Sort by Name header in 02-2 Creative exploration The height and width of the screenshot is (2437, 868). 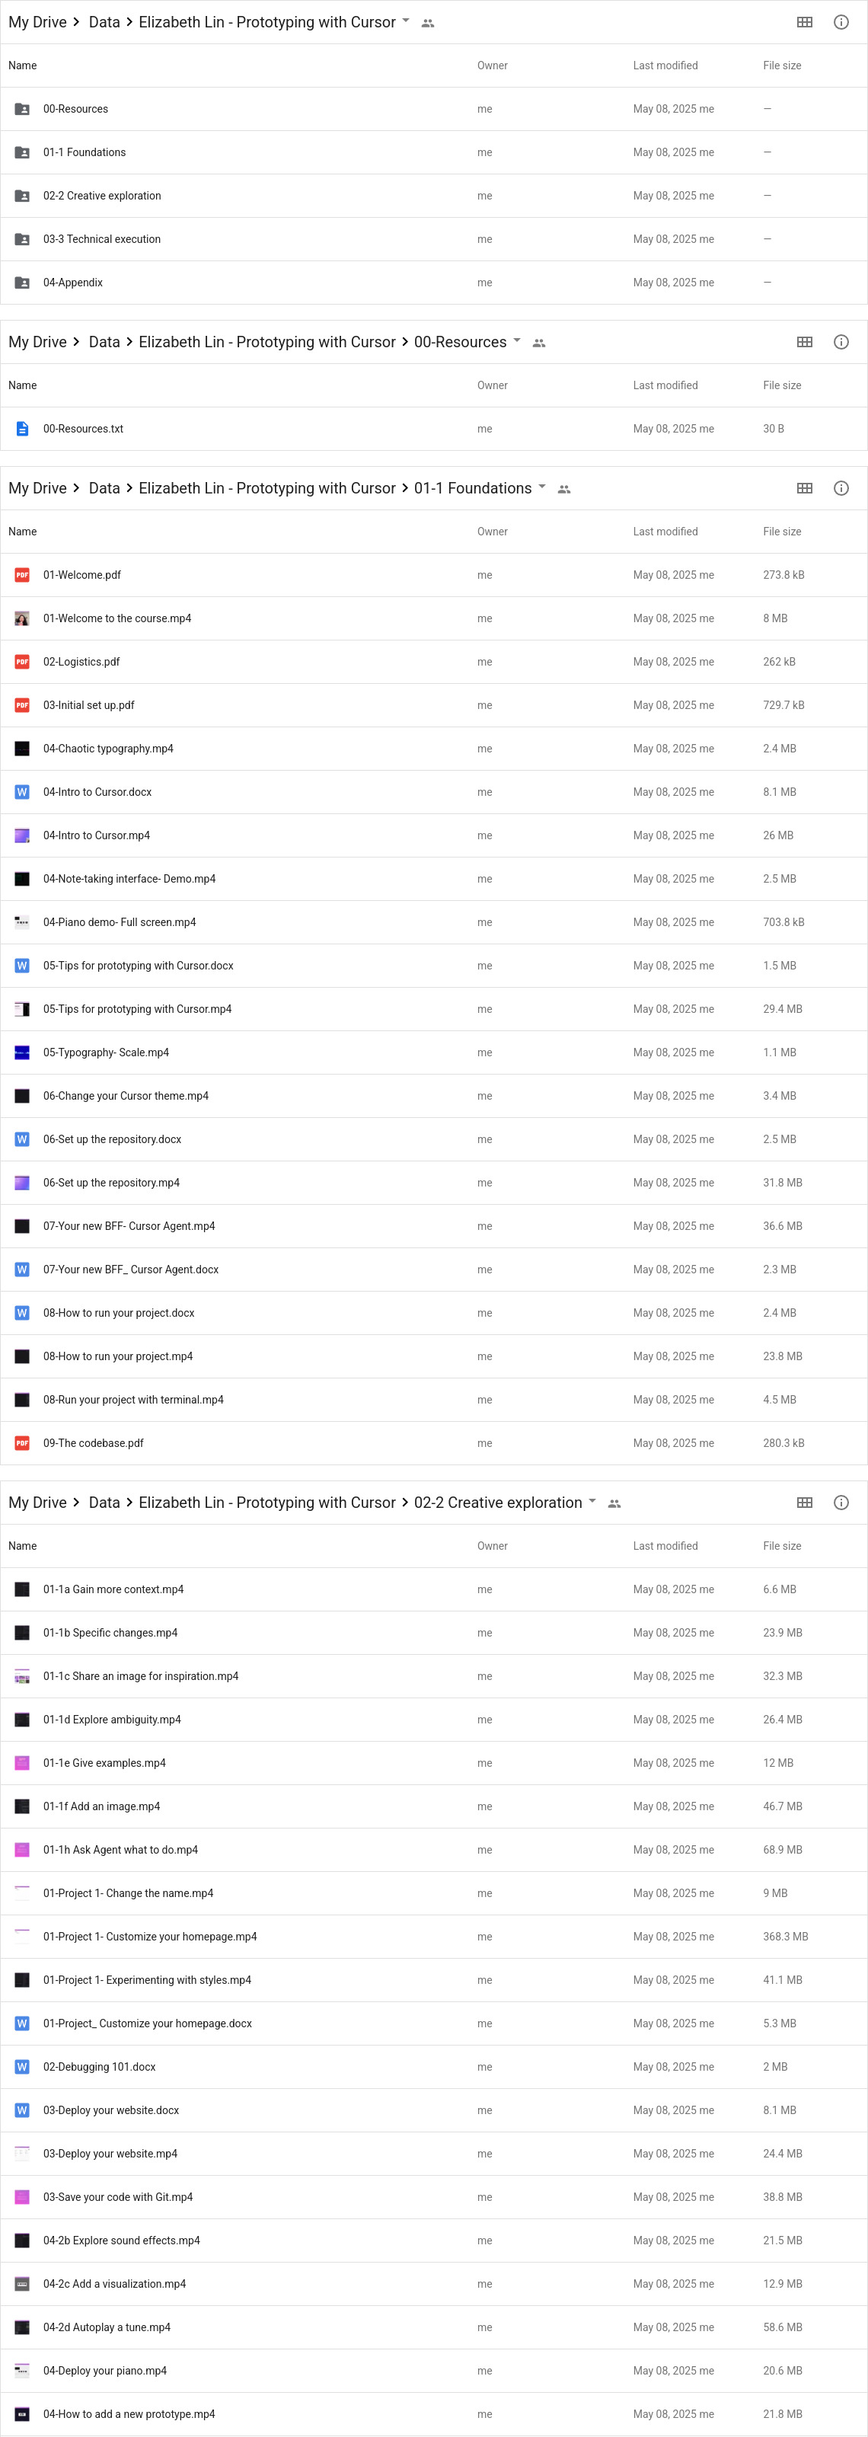23,1546
